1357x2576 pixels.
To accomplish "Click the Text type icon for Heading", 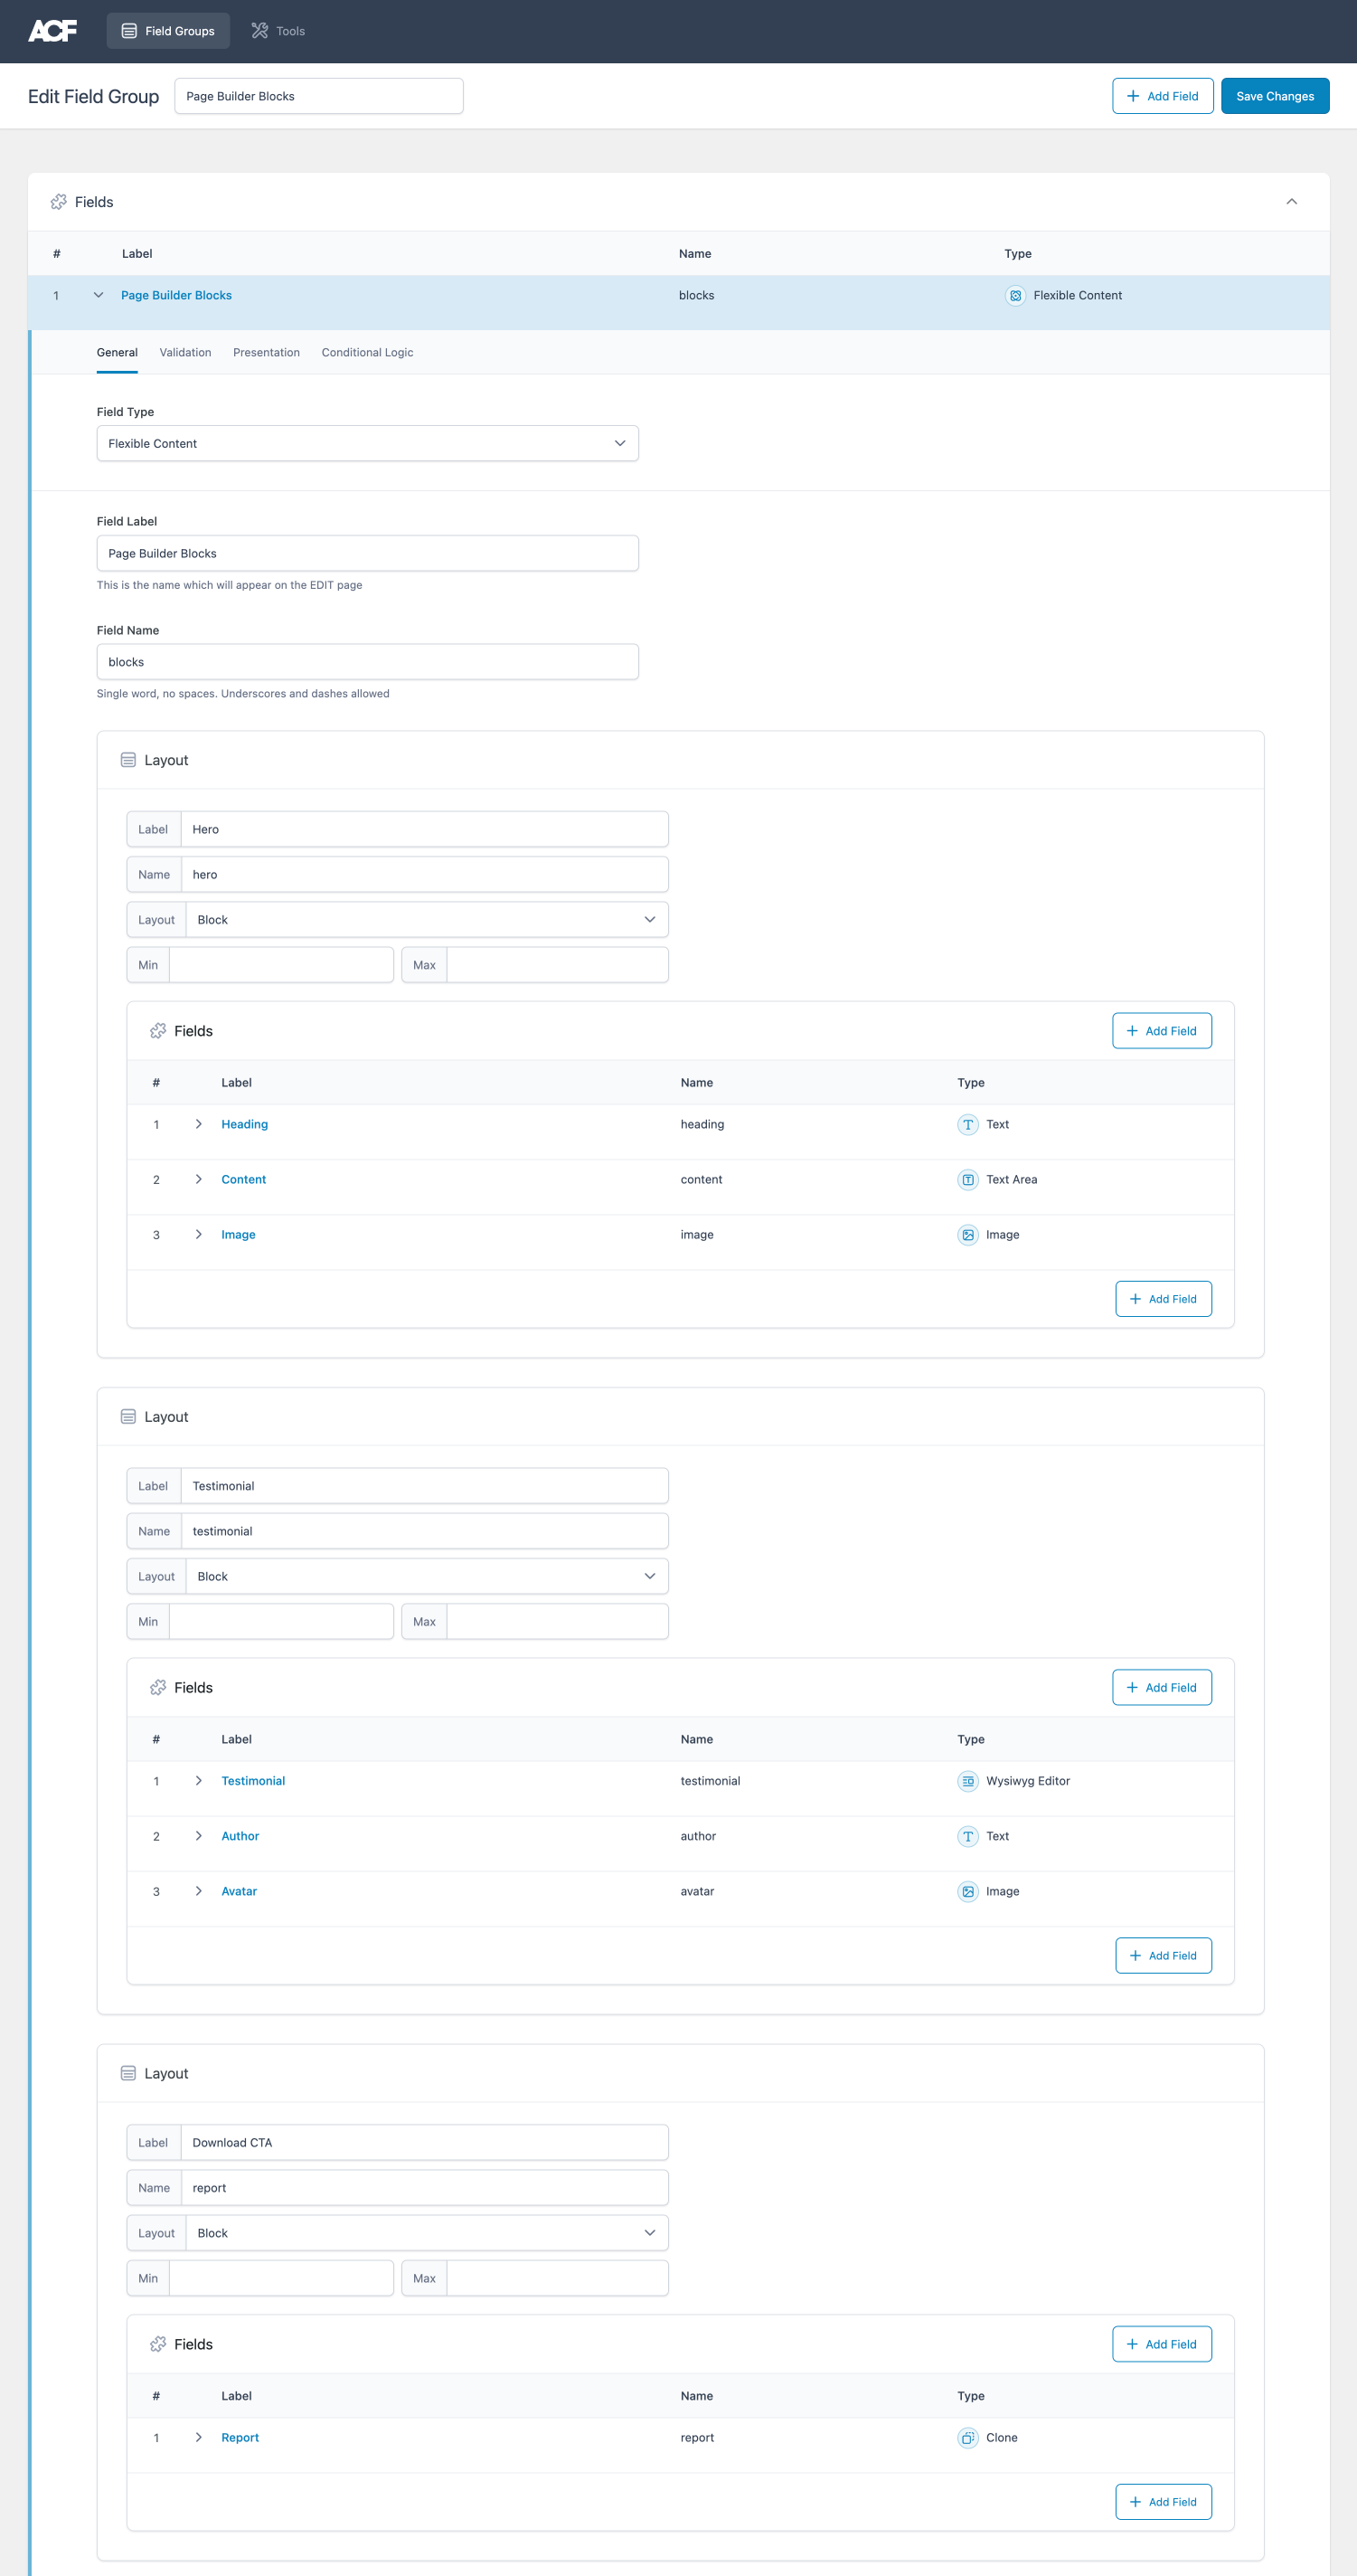I will [967, 1125].
